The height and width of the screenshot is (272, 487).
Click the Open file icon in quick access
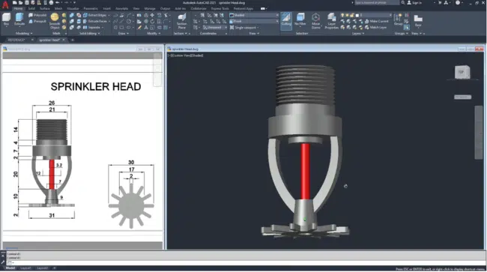pos(20,2)
